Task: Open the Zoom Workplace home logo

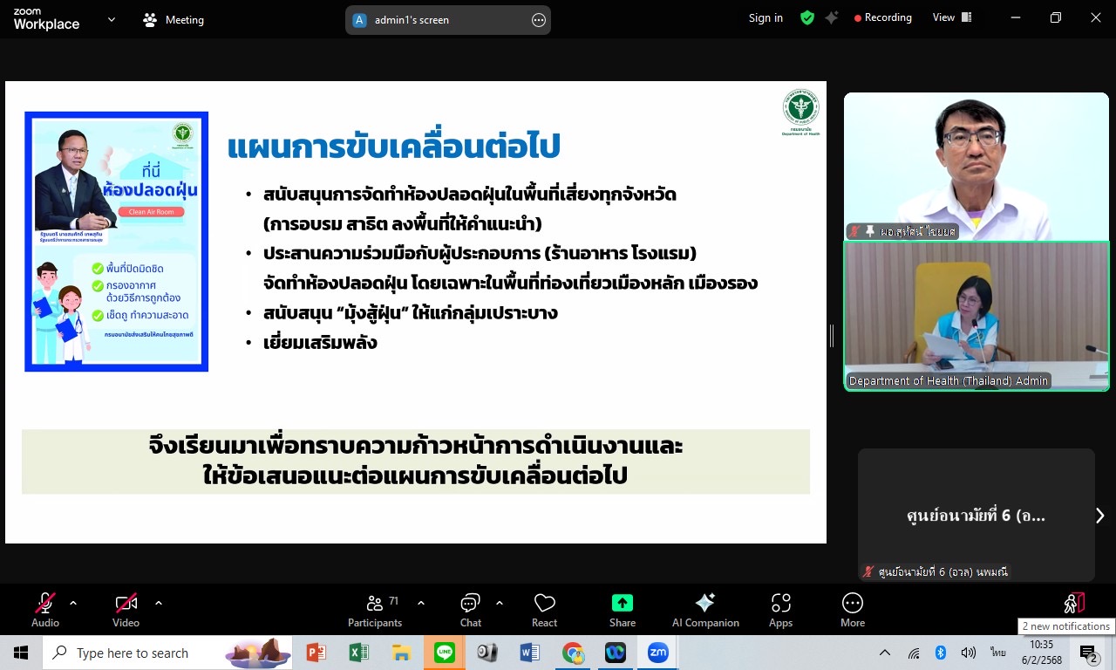Action: [46, 19]
